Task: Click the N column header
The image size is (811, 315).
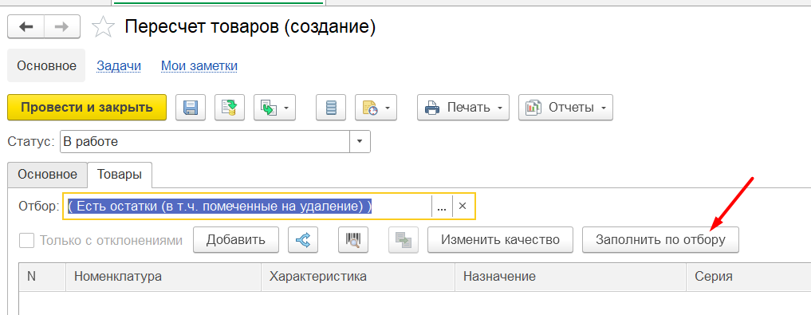Action: (42, 277)
